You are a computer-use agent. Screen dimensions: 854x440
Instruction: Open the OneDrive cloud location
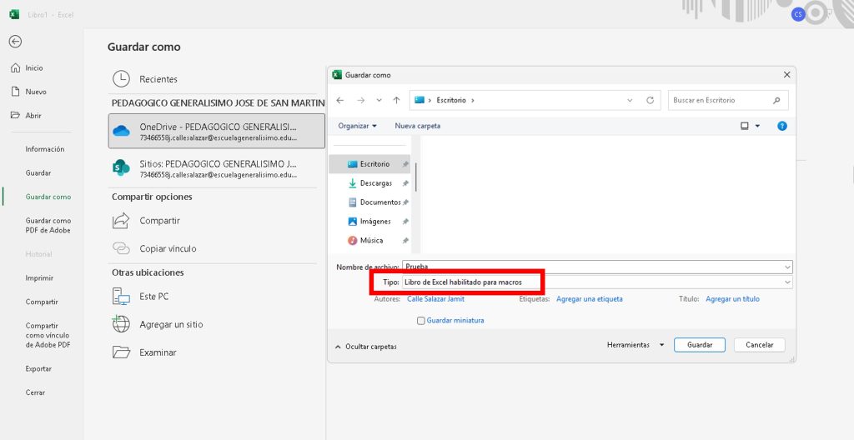click(218, 131)
